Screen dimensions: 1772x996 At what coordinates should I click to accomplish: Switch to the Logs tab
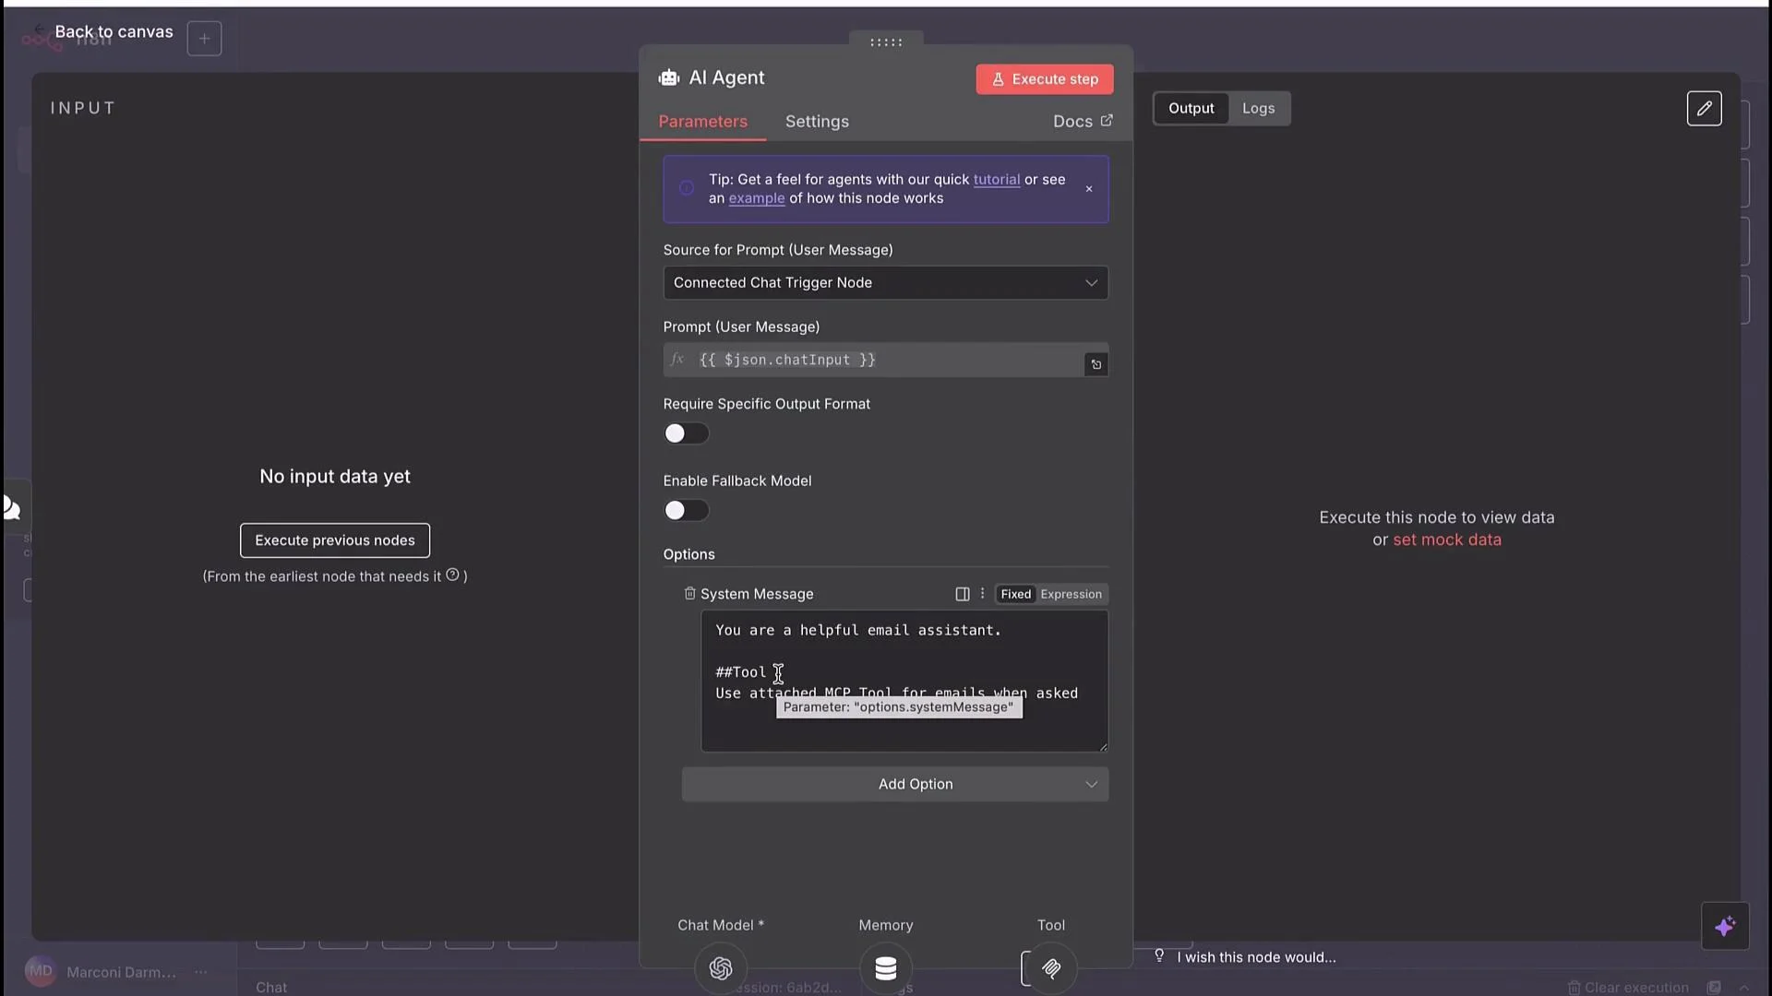[1258, 109]
